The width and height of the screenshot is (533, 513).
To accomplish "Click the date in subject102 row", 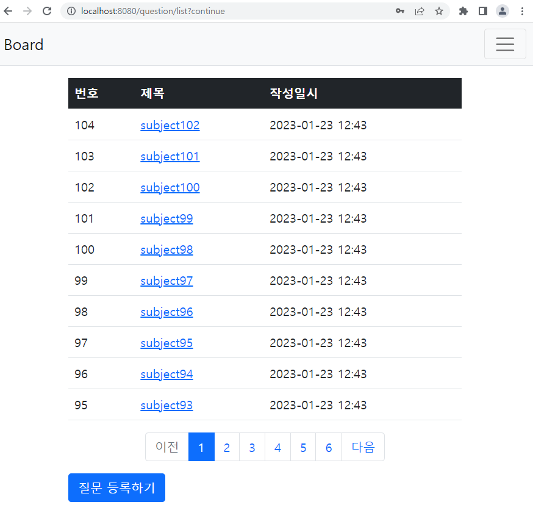I will tap(318, 125).
